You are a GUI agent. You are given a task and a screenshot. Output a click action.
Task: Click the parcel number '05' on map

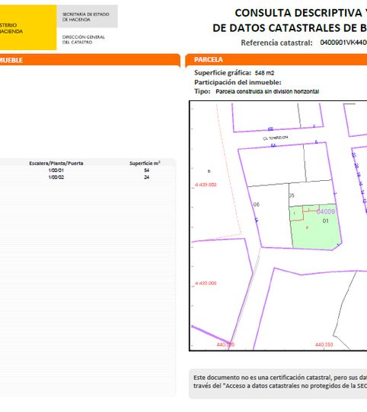coord(292,195)
